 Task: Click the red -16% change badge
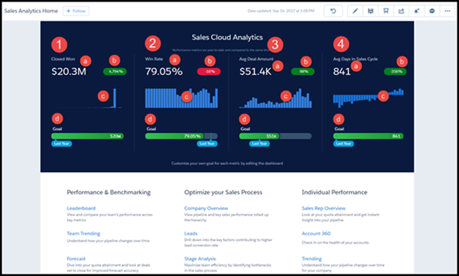pyautogui.click(x=209, y=71)
